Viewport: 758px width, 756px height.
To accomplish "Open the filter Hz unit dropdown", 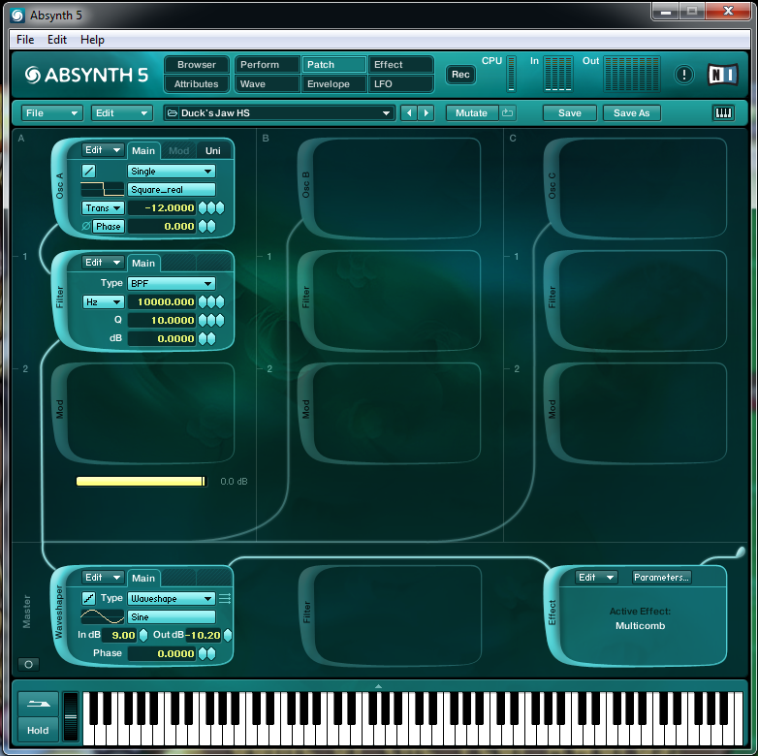I will [103, 302].
